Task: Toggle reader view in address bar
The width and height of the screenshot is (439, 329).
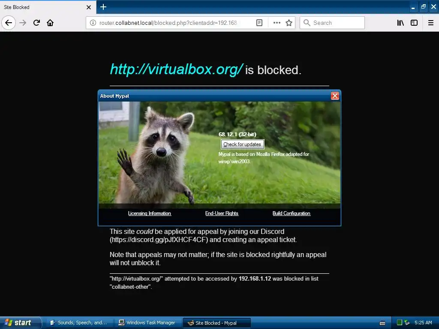Action: (259, 23)
